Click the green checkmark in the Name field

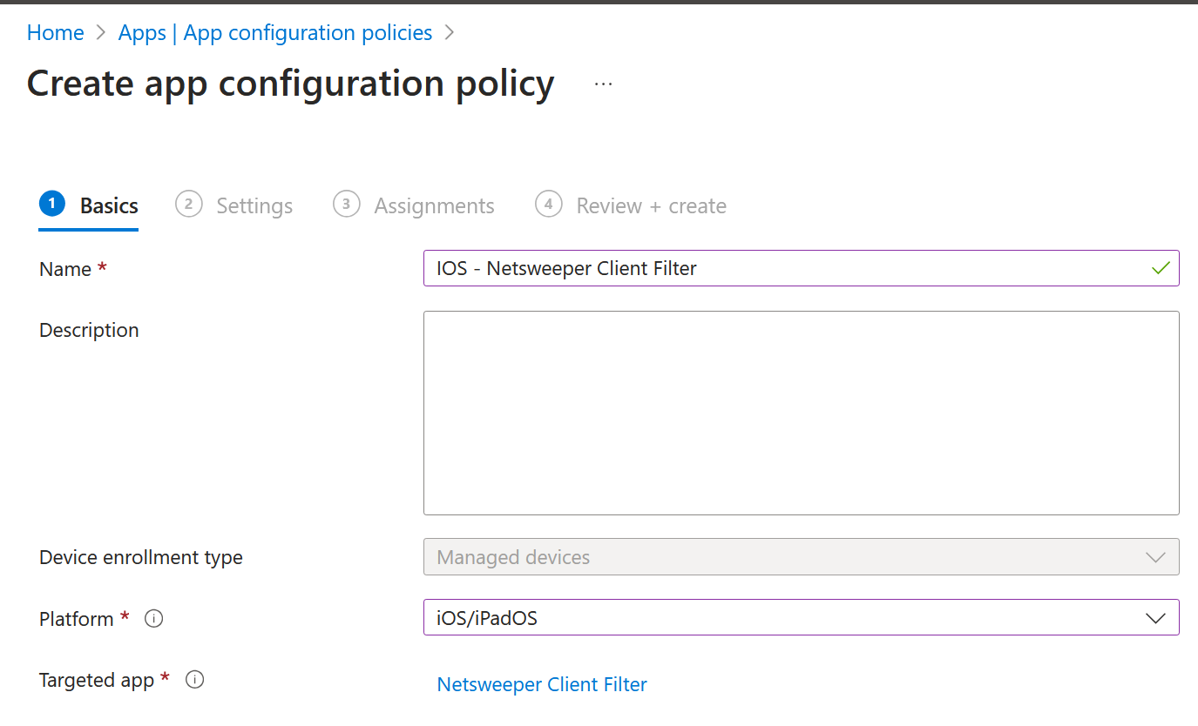(1160, 268)
